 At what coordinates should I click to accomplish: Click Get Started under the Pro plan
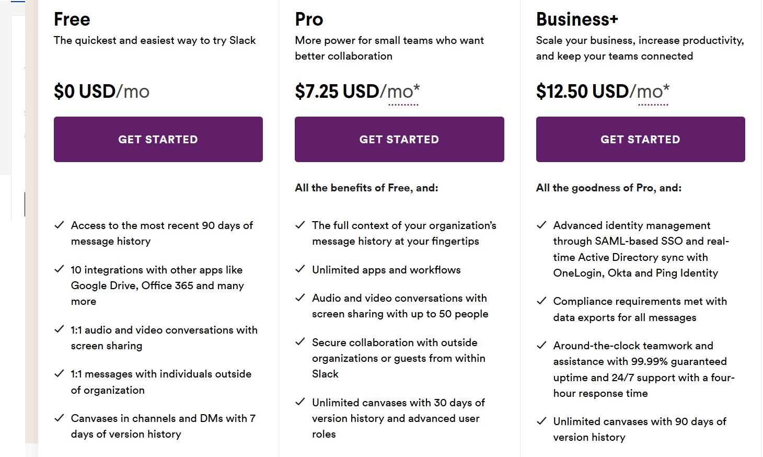coord(399,139)
